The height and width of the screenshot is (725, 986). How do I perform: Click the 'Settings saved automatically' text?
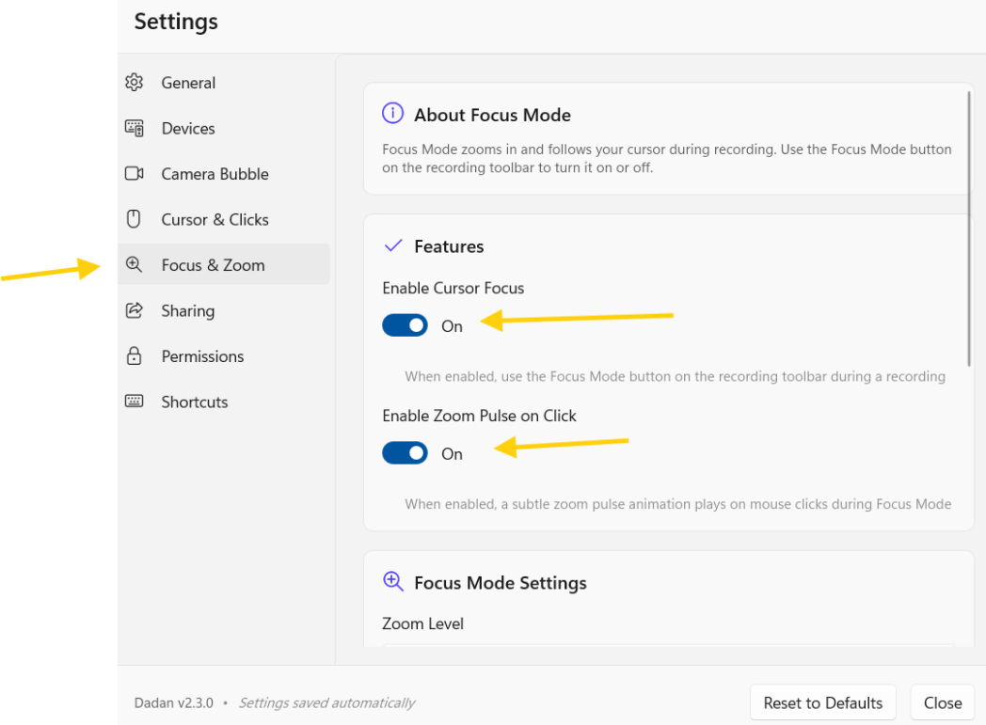coord(326,702)
